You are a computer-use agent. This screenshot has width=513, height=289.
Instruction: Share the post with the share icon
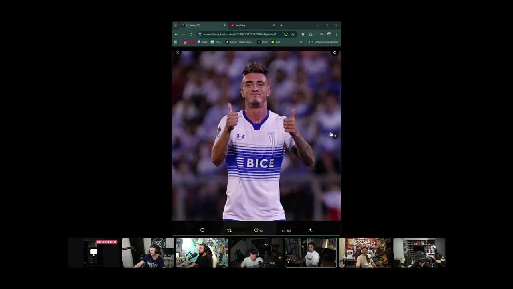coord(310,230)
